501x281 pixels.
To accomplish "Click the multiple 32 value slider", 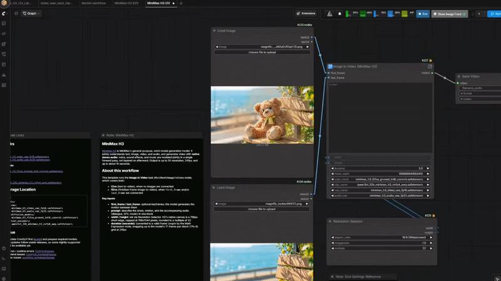I will click(x=382, y=249).
